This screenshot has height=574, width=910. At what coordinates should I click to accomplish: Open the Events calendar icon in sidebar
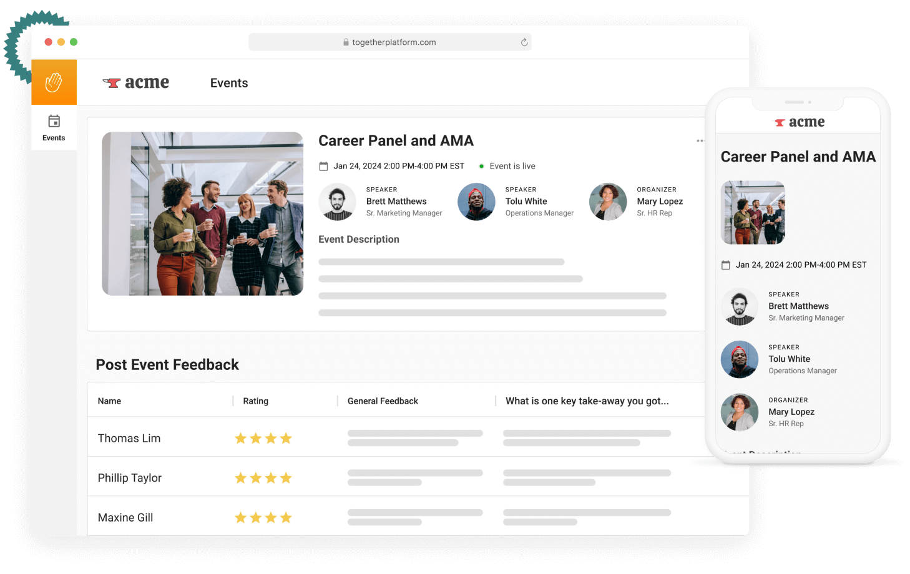coord(54,121)
